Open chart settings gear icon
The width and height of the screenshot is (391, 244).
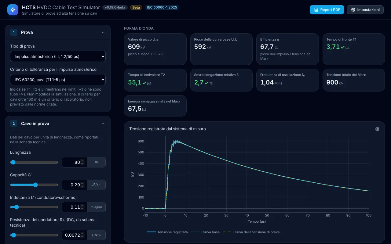[x=377, y=129]
